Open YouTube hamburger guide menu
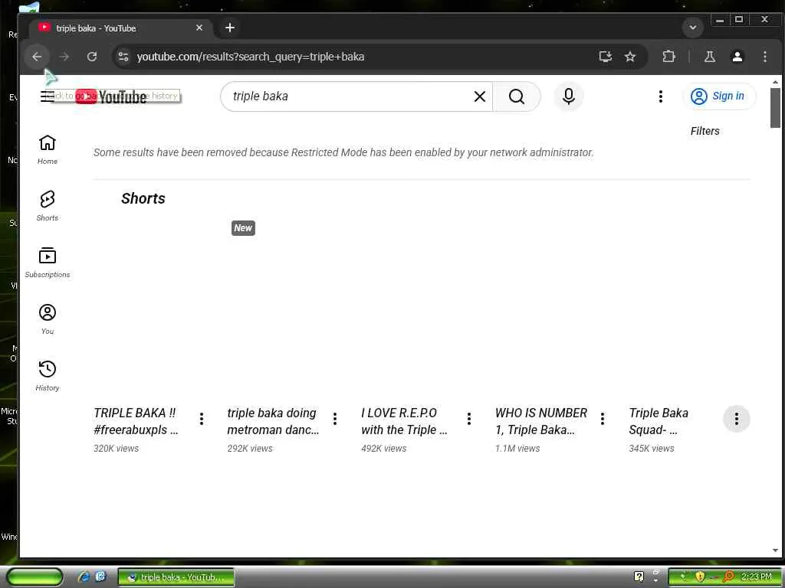The image size is (785, 588). click(47, 96)
